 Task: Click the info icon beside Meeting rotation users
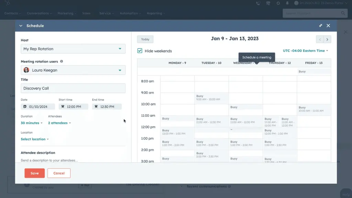click(62, 61)
